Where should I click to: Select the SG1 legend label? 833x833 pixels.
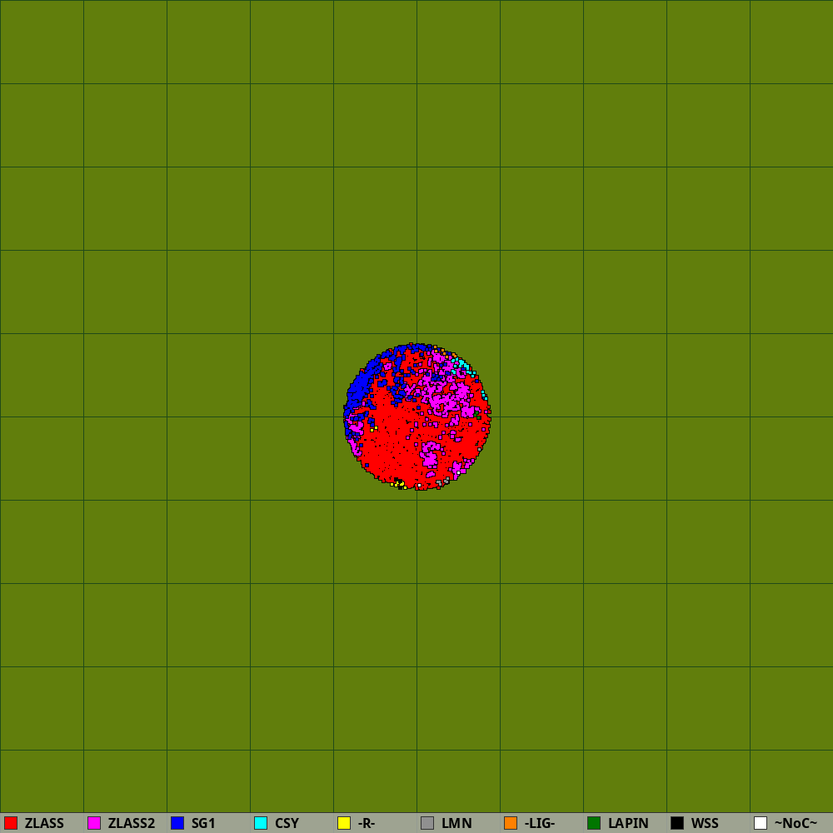203,824
